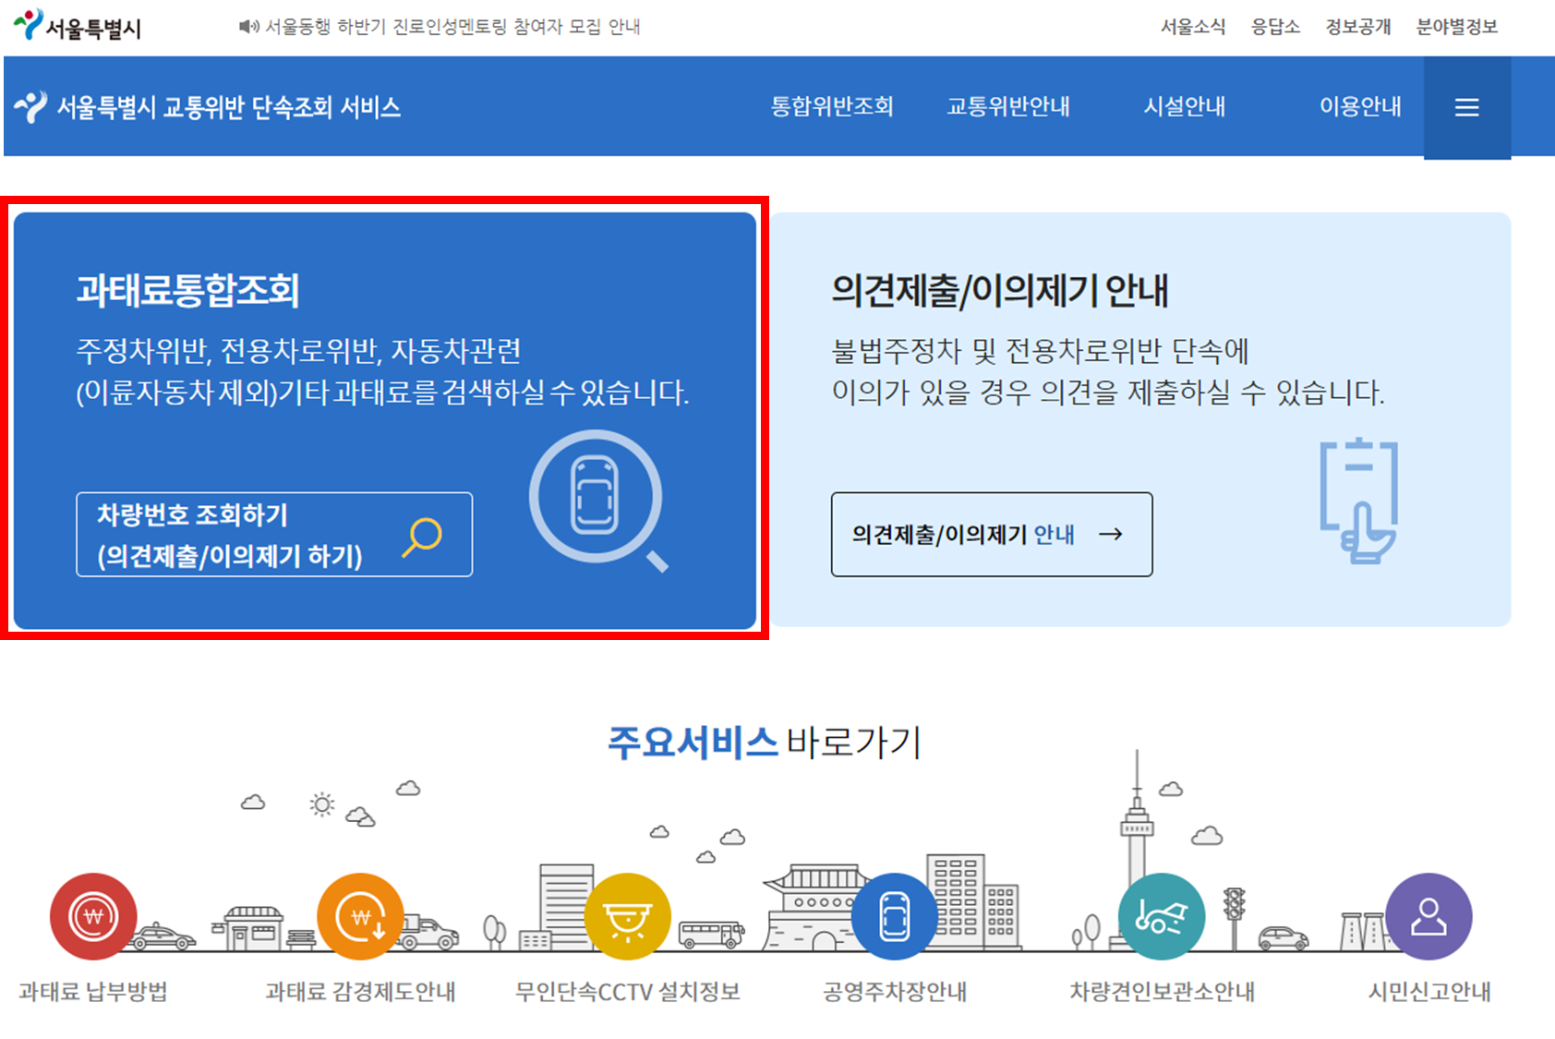1555x1039 pixels.
Task: Click the 무인단속CCTV 설치정보 label
Action: pyautogui.click(x=628, y=993)
